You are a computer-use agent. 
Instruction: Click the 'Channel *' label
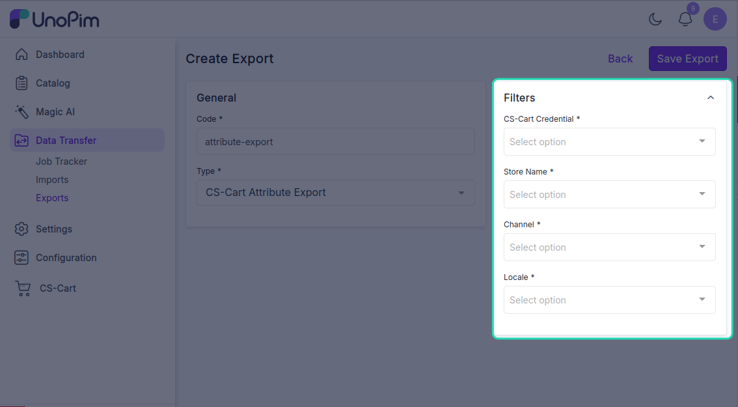point(522,225)
